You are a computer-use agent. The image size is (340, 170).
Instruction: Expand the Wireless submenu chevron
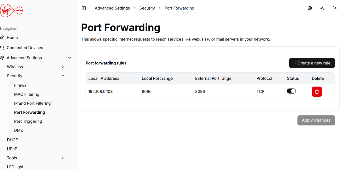point(63,67)
